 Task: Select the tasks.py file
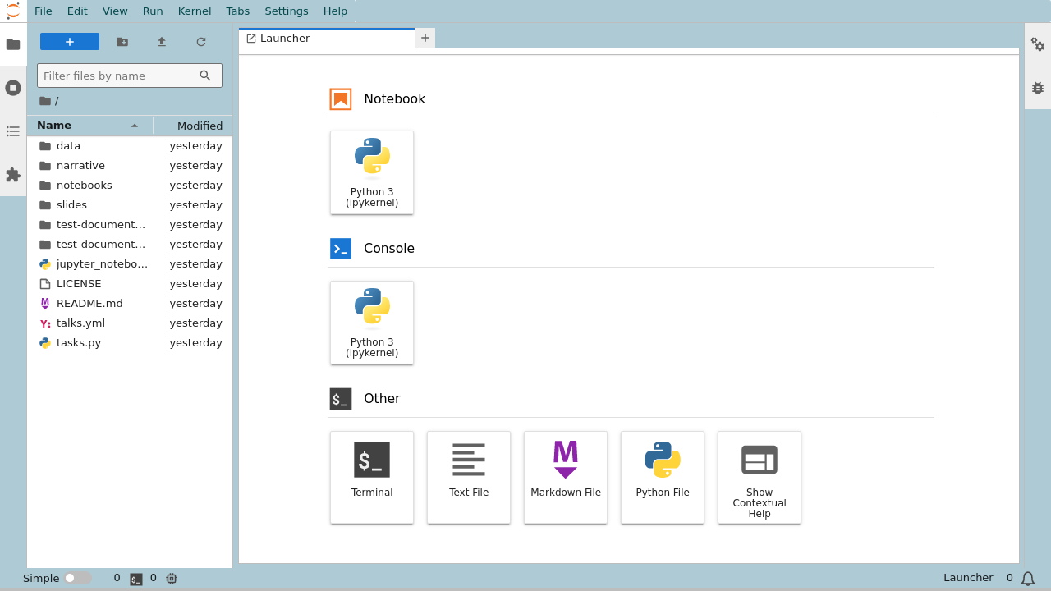pyautogui.click(x=130, y=343)
